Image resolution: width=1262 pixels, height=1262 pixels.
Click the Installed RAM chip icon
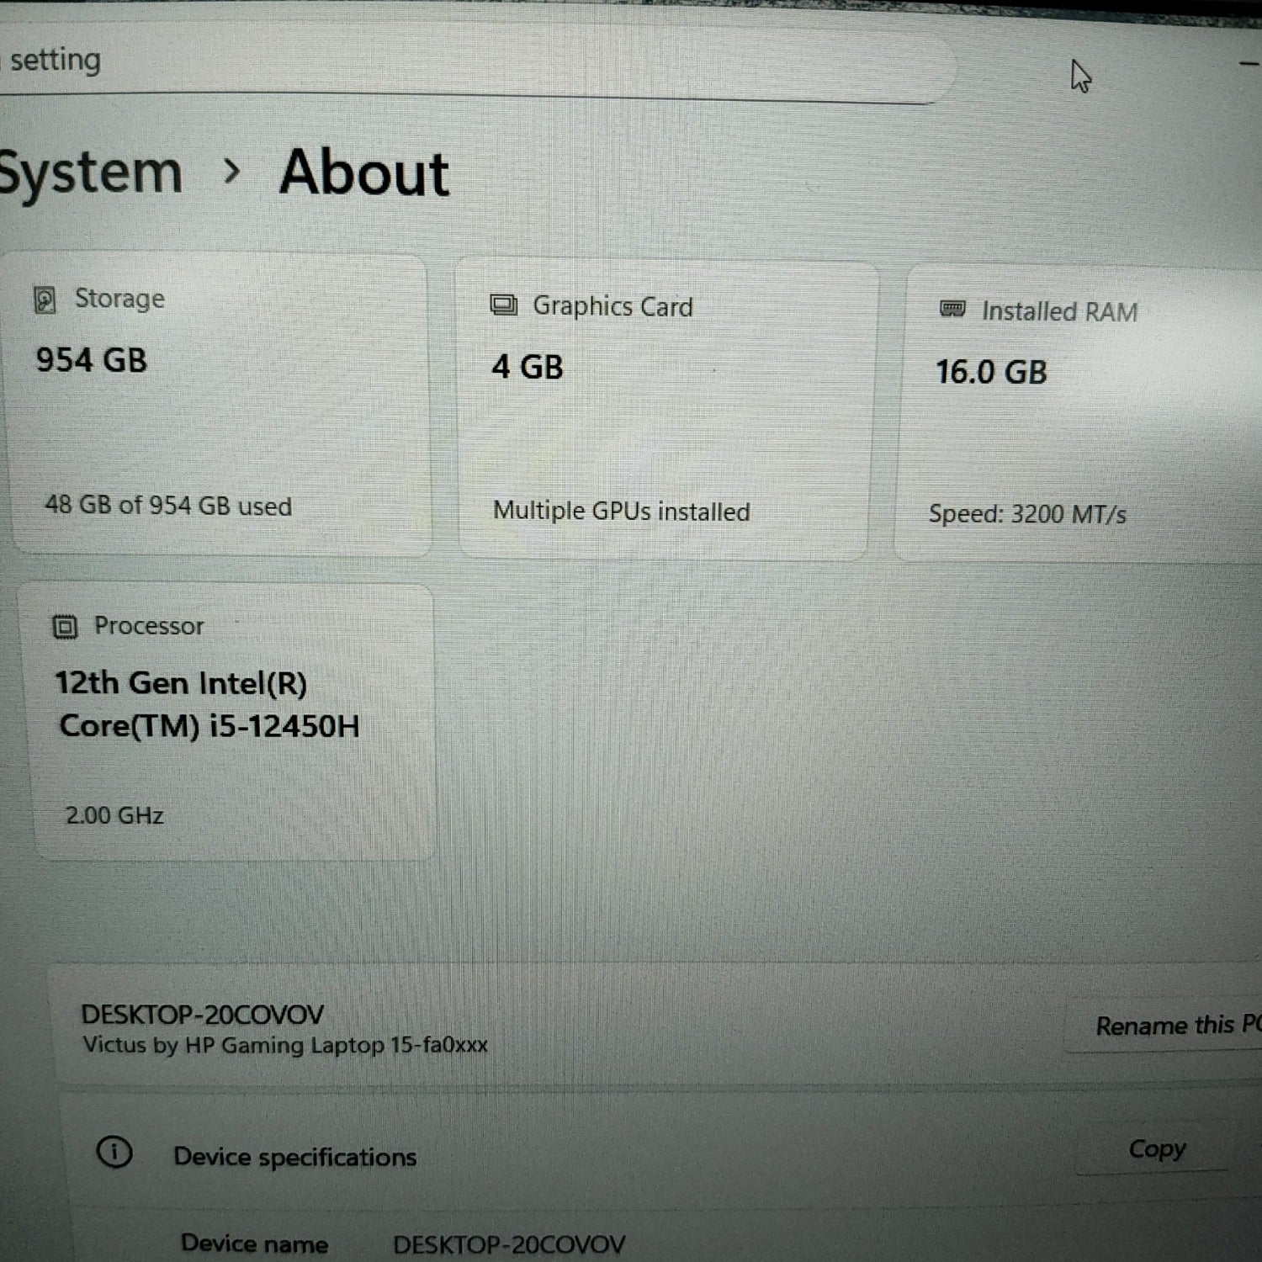point(952,309)
